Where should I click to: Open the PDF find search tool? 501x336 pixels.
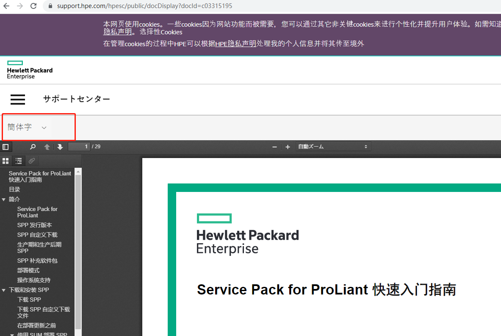(33, 147)
